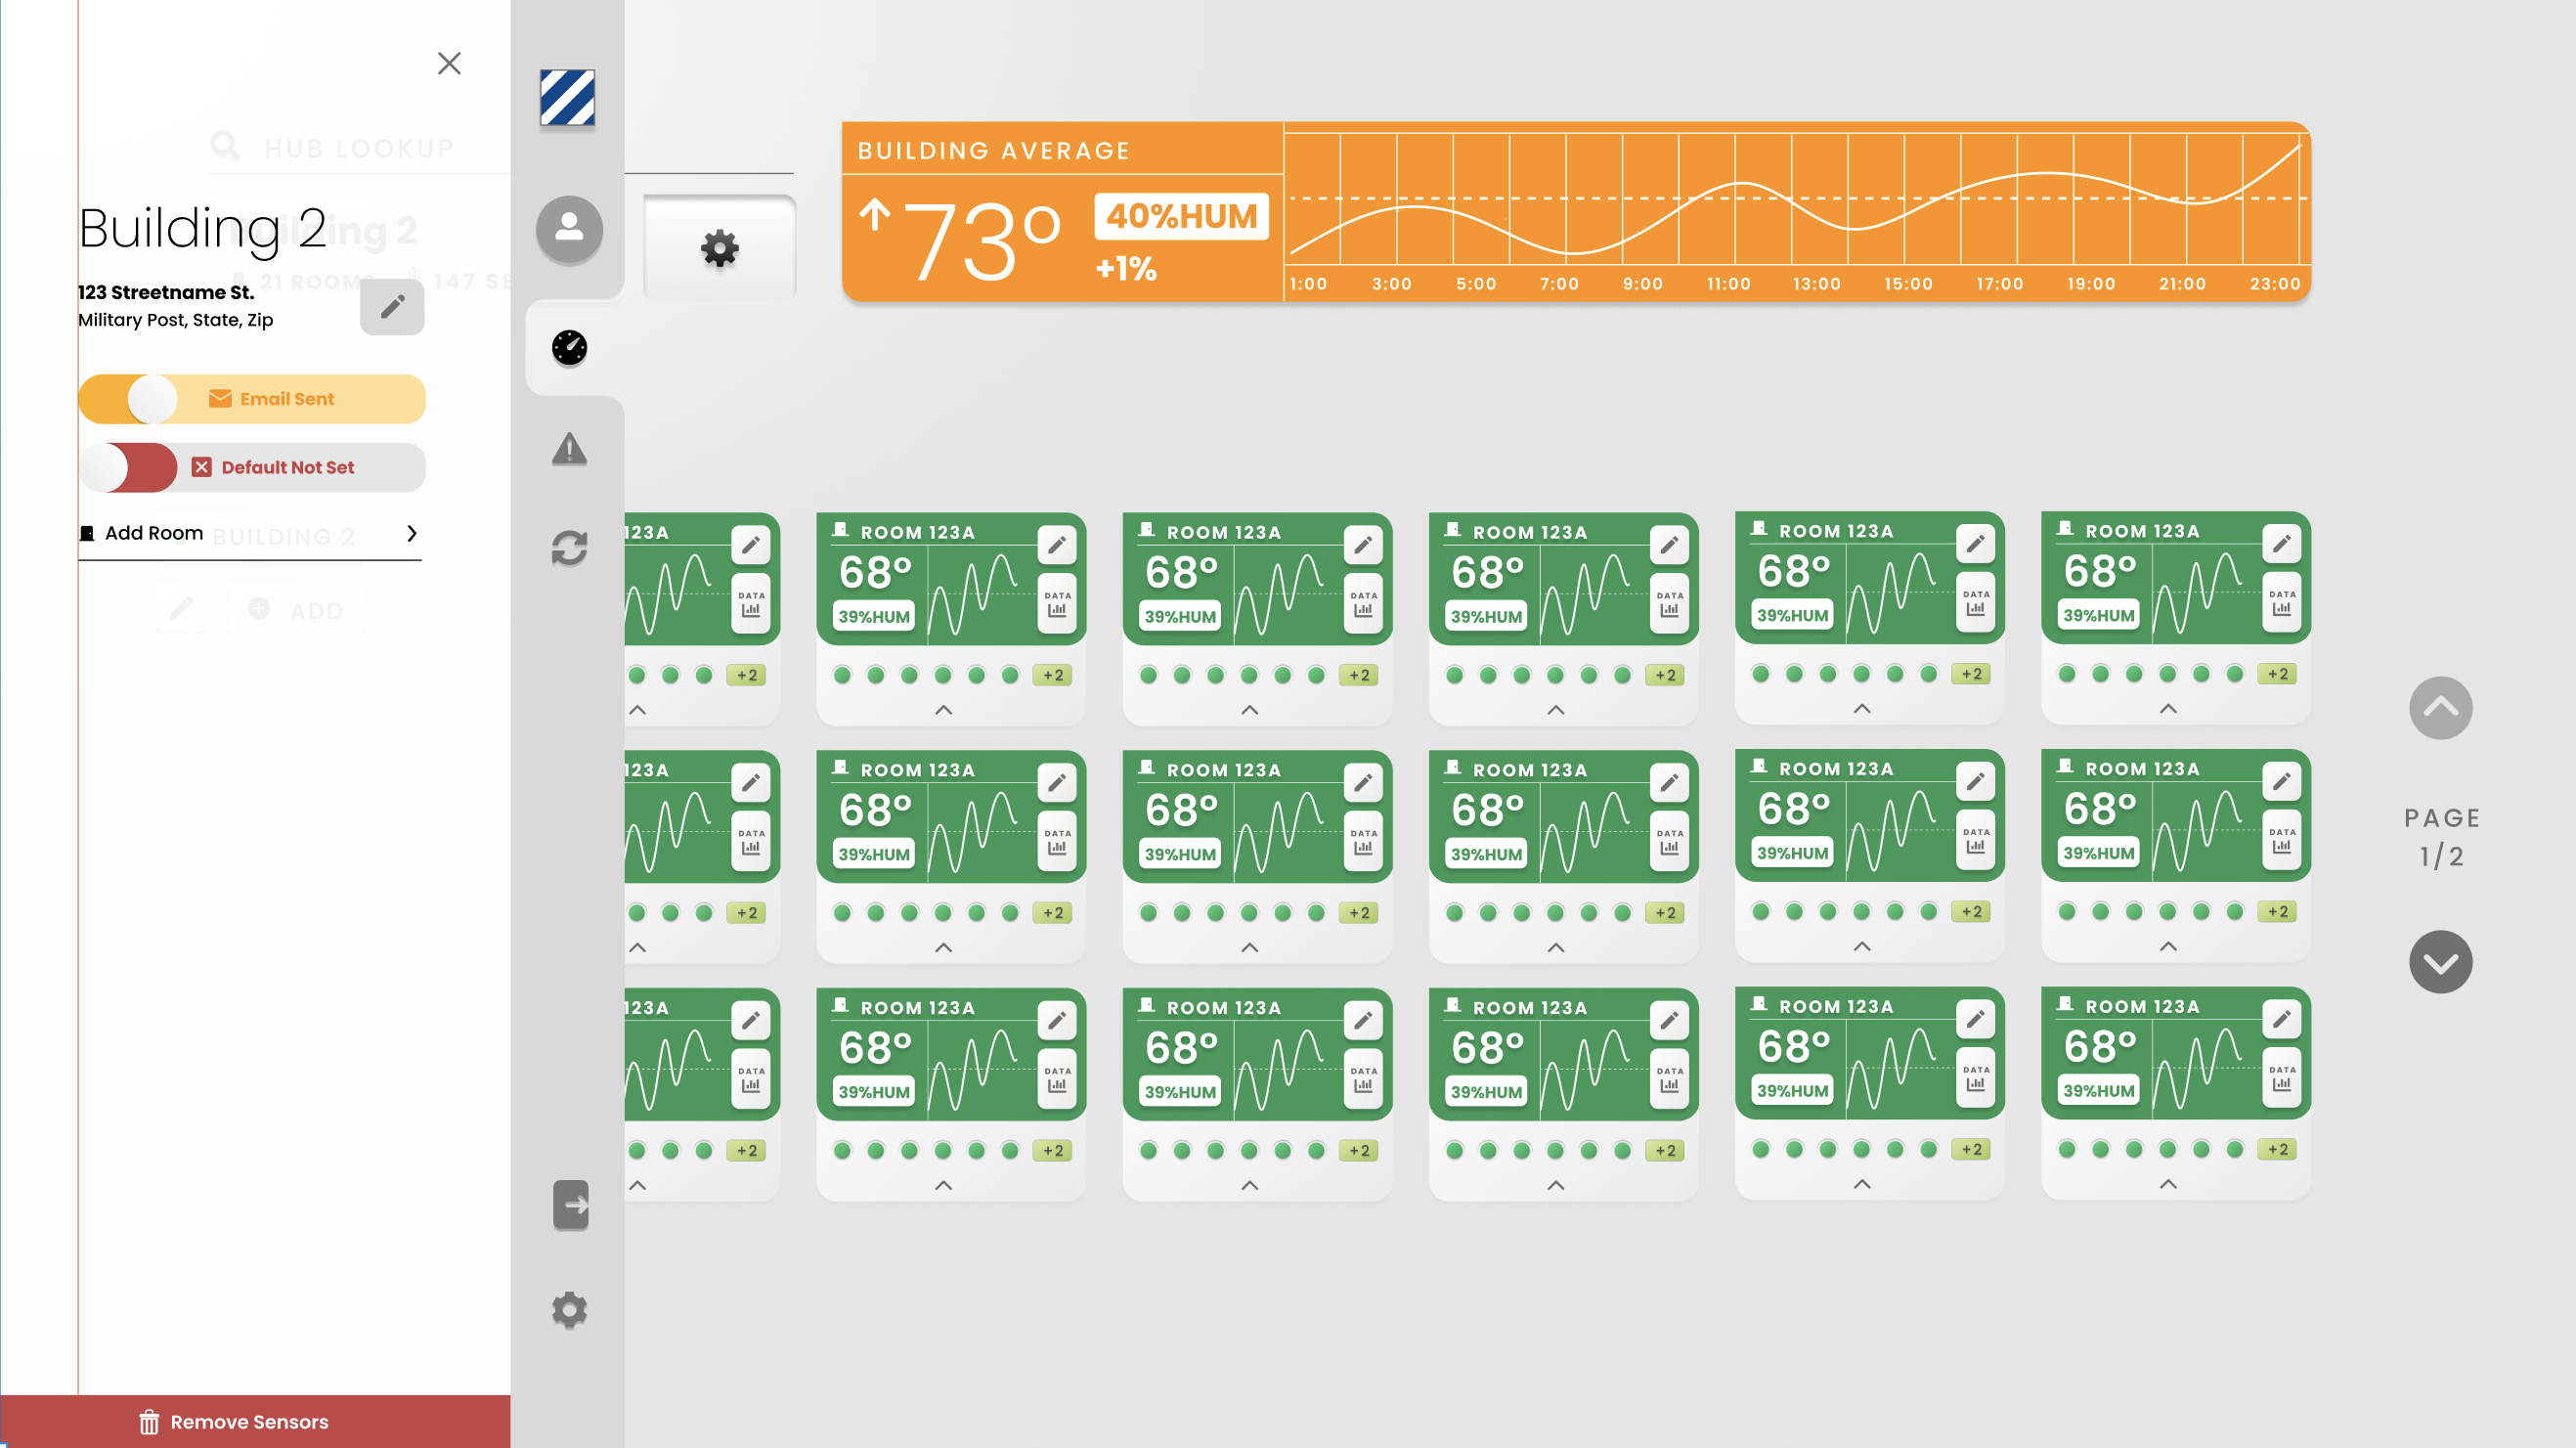2576x1448 pixels.
Task: Click the refresh sync icon in sidebar
Action: [x=569, y=548]
